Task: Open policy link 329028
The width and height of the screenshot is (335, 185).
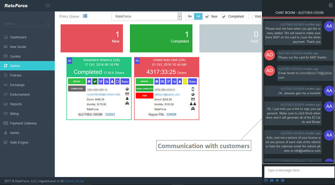Action: [x=171, y=115]
